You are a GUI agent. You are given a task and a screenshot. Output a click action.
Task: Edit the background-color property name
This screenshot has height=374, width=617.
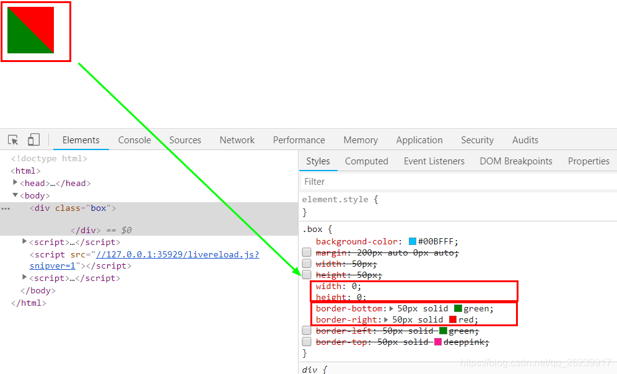coord(357,241)
